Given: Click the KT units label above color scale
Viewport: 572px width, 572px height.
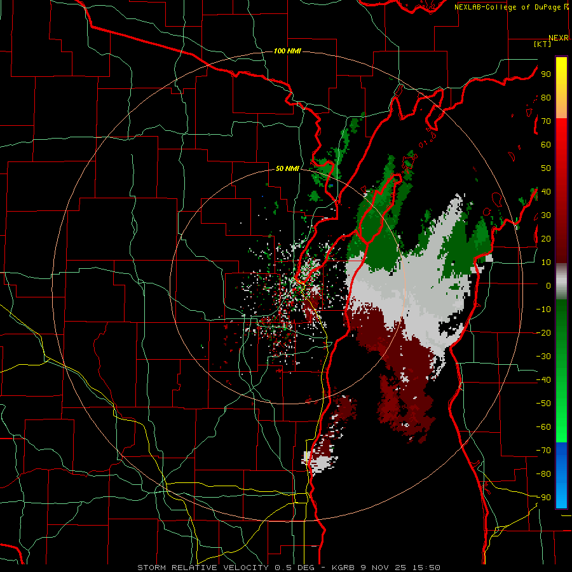Looking at the screenshot, I should pos(543,44).
